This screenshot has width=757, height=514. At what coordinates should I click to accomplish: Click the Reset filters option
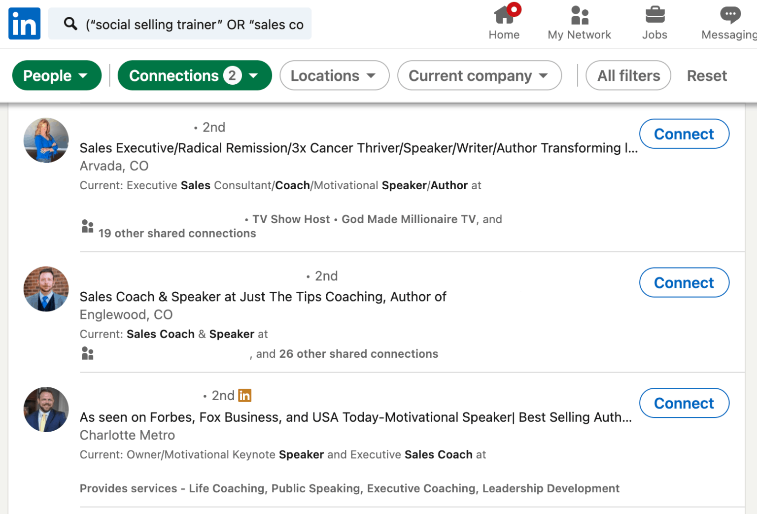coord(707,75)
